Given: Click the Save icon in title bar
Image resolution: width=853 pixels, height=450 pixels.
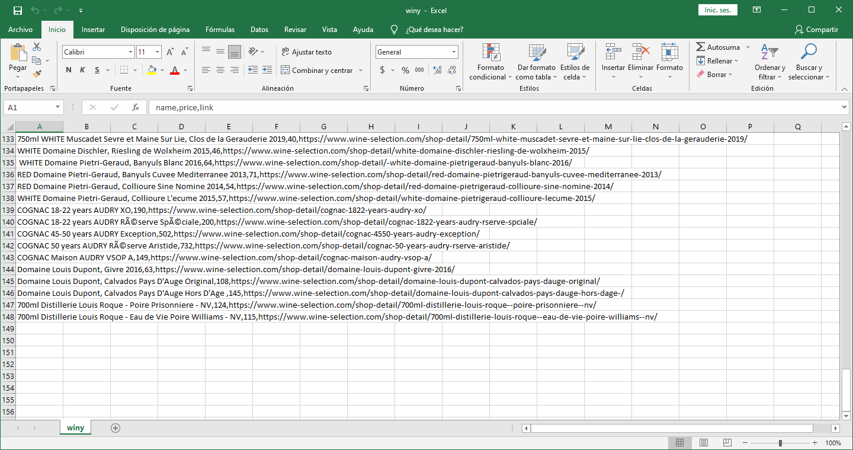Looking at the screenshot, I should [17, 10].
